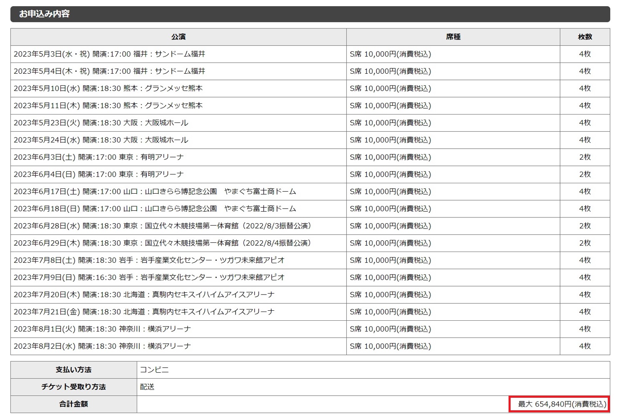The image size is (619, 419).
Task: Click the 4枚 count for the 7月21日 row
Action: pyautogui.click(x=585, y=312)
